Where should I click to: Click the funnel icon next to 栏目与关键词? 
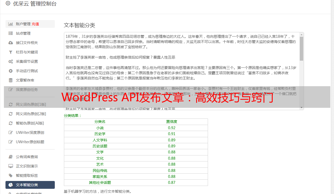tap(11, 52)
